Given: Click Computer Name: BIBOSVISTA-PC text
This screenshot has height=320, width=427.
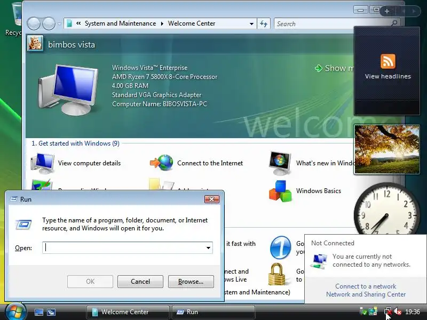Looking at the screenshot, I should click(160, 104).
